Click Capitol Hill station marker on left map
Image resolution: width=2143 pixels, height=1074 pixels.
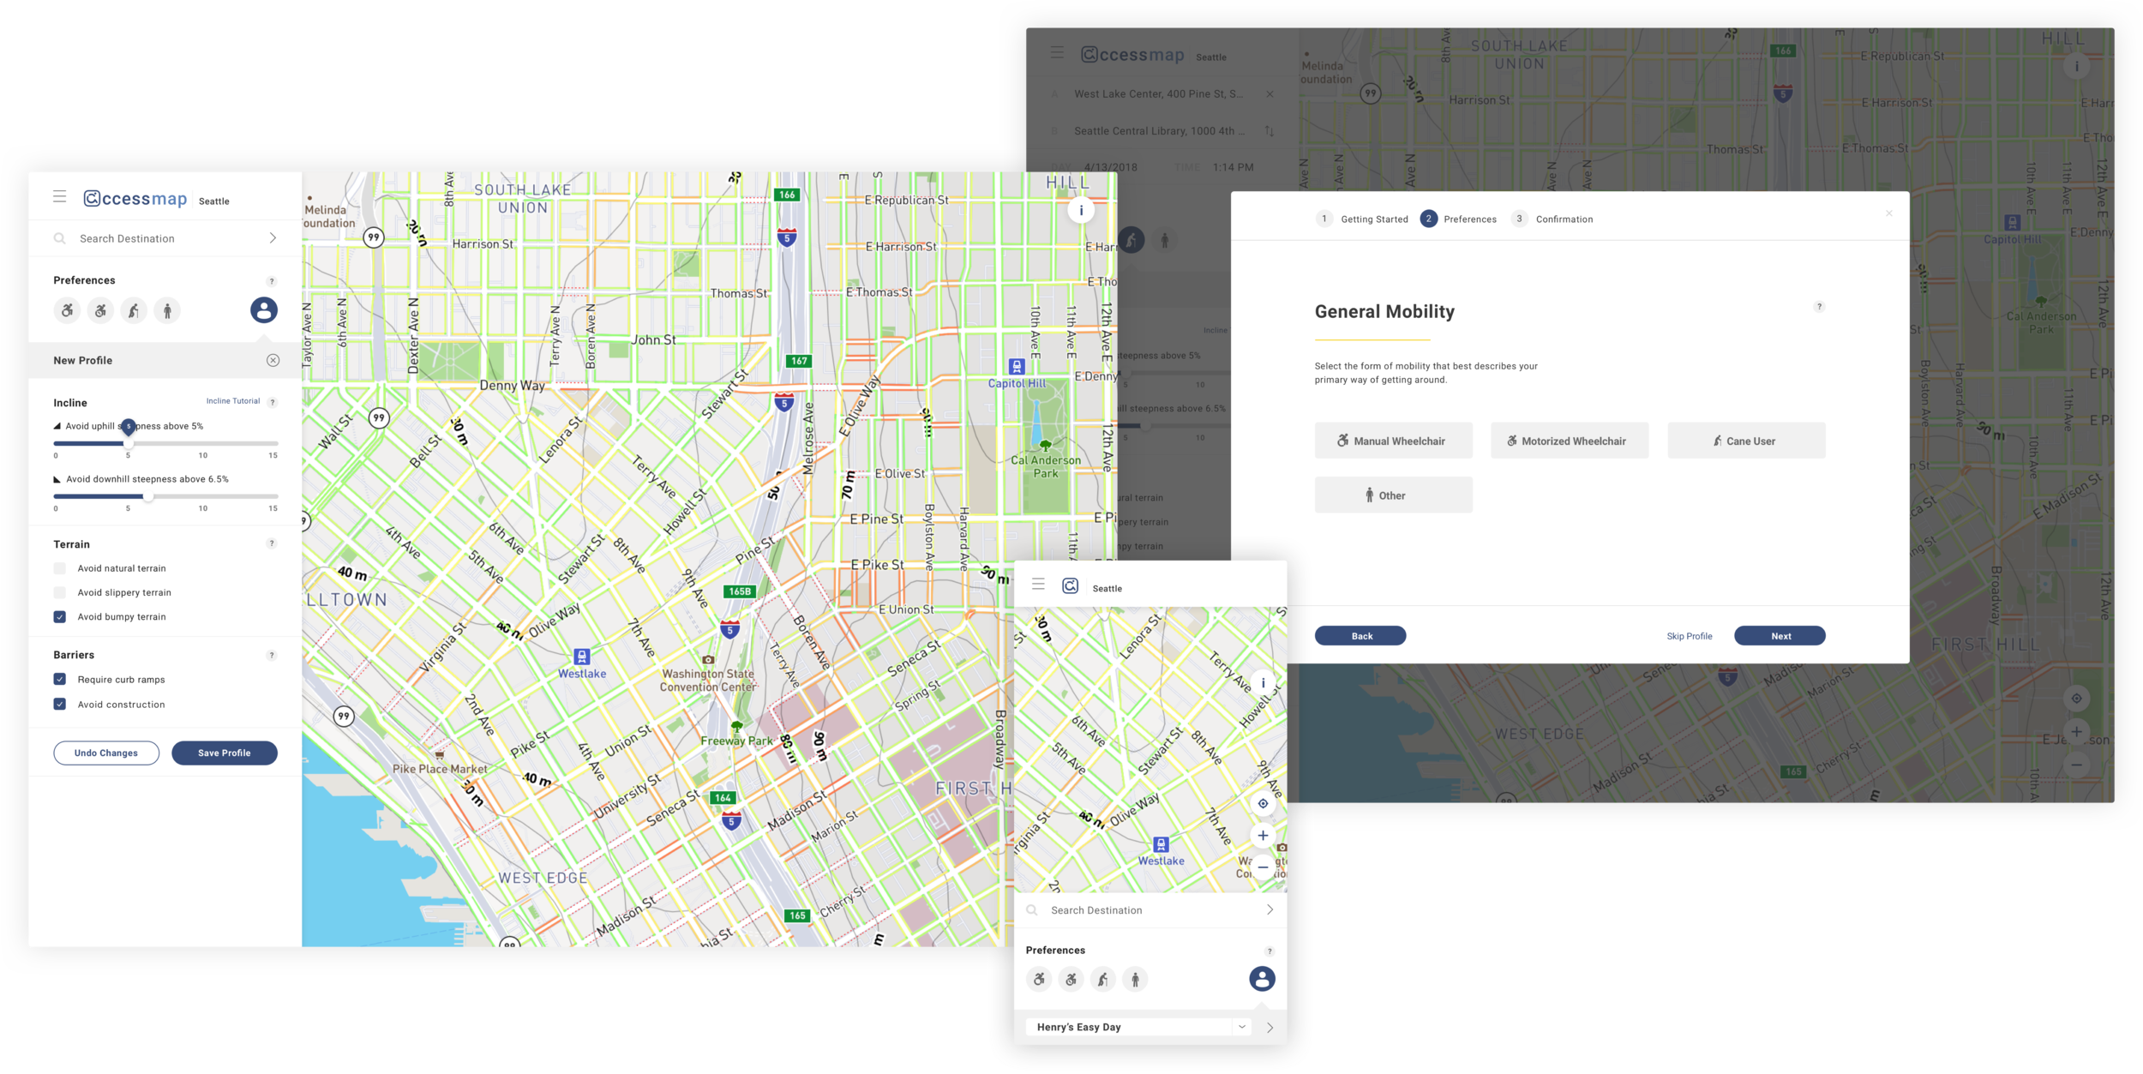point(1017,367)
